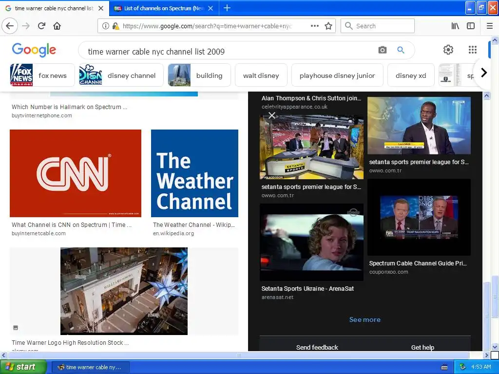Open 'The Weather Channel - Wikip...' link
Viewport: 499px width, 374px height.
pyautogui.click(x=194, y=225)
